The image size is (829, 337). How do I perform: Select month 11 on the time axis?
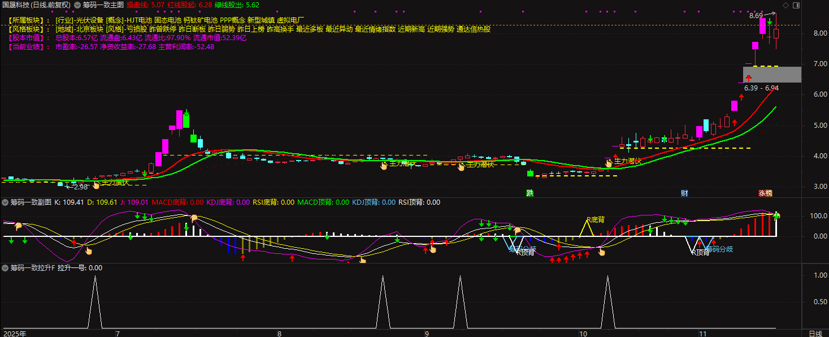coord(703,334)
